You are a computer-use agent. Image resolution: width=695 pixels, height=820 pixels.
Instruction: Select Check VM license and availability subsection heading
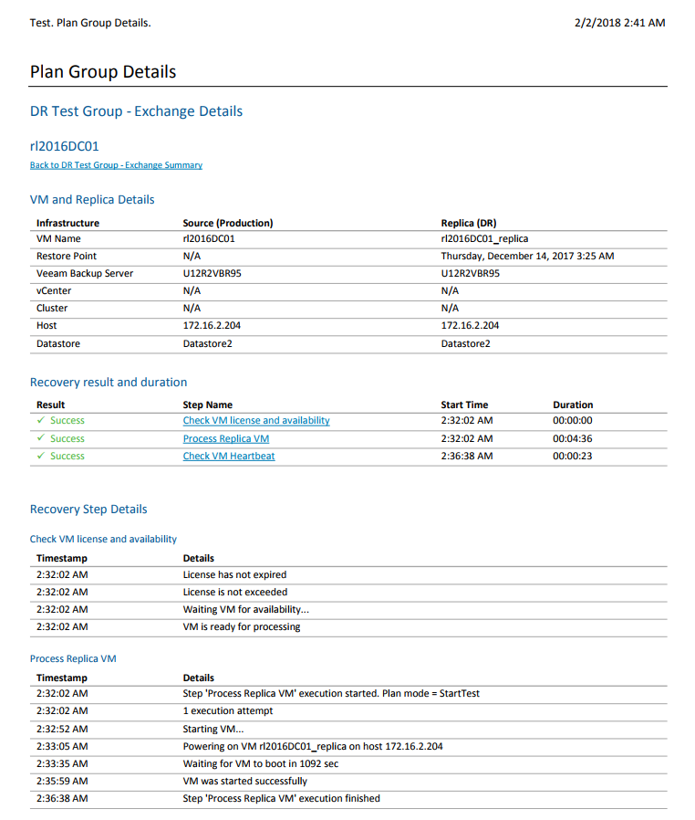pos(103,539)
